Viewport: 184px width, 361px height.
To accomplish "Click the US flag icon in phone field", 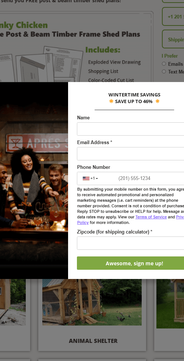I will [86, 178].
